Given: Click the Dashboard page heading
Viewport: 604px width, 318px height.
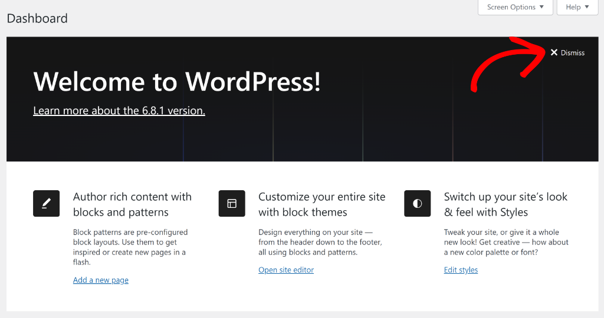Looking at the screenshot, I should click(x=37, y=18).
